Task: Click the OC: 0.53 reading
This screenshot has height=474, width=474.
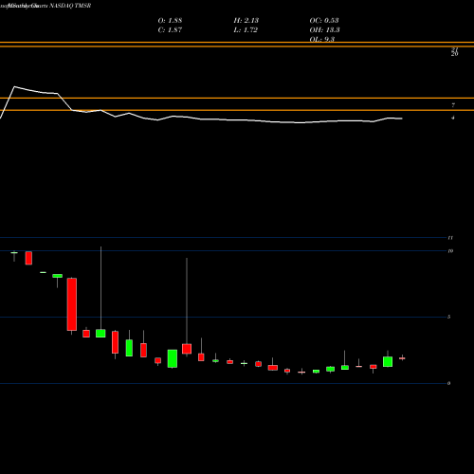Action: click(x=324, y=20)
